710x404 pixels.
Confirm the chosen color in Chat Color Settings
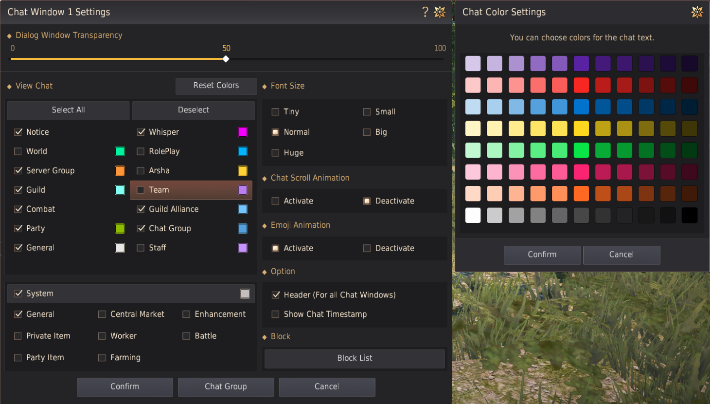pyautogui.click(x=542, y=255)
